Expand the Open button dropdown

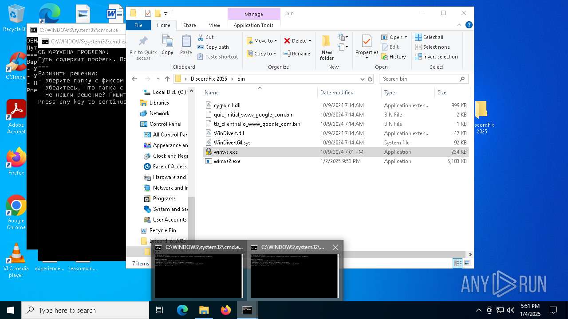[406, 37]
